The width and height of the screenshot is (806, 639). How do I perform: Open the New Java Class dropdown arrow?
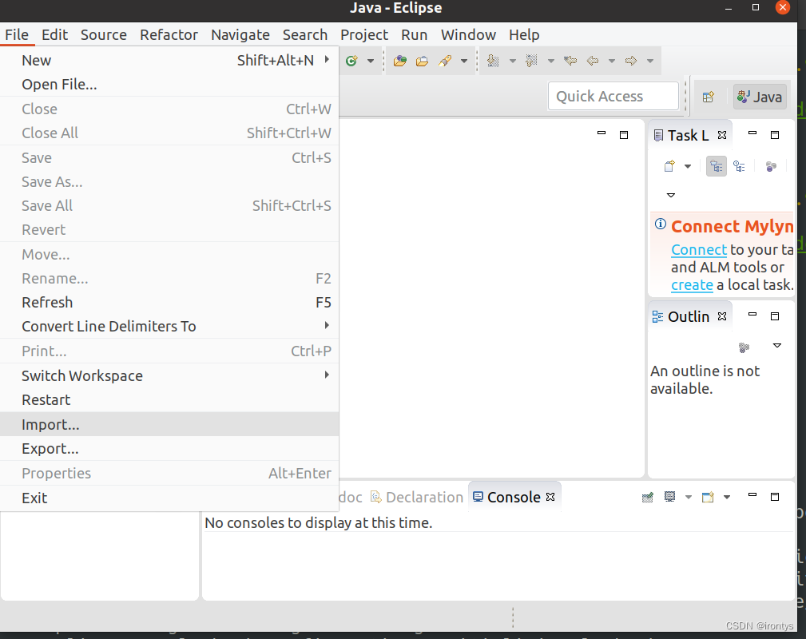pyautogui.click(x=371, y=62)
